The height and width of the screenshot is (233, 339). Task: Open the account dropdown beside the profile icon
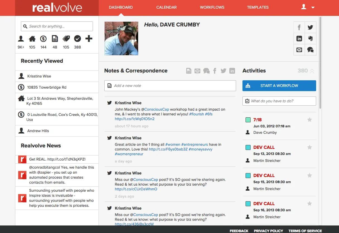[313, 7]
